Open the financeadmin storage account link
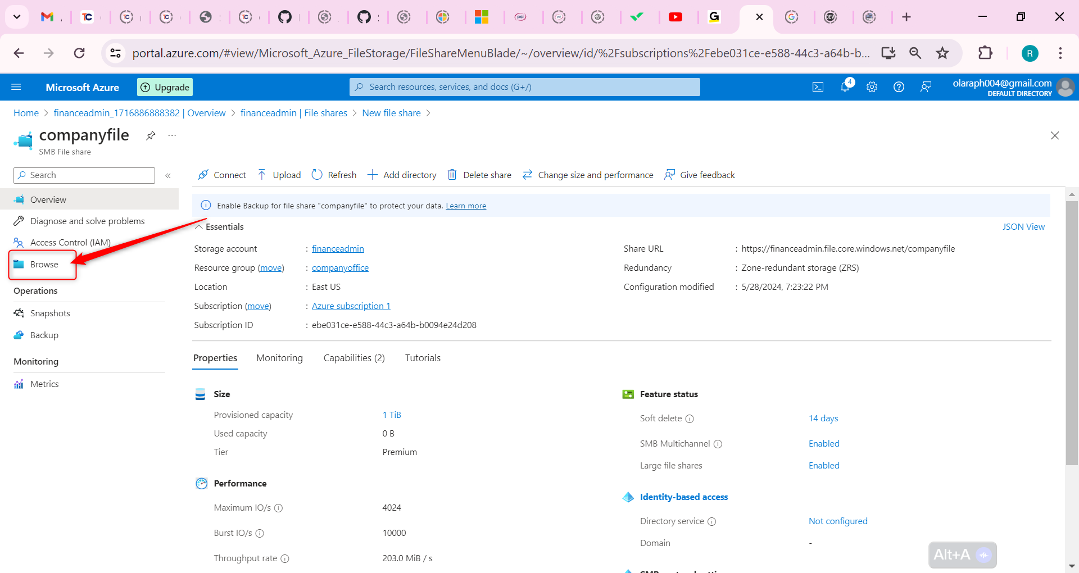 click(337, 248)
